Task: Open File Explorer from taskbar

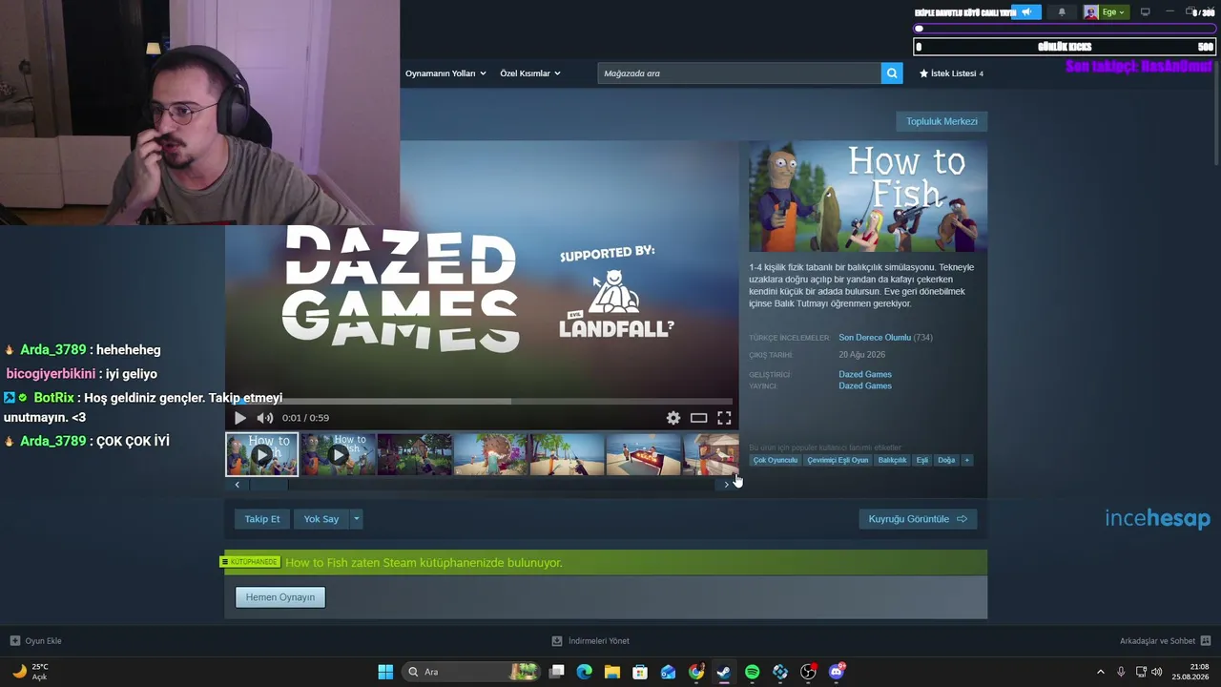Action: coord(612,672)
